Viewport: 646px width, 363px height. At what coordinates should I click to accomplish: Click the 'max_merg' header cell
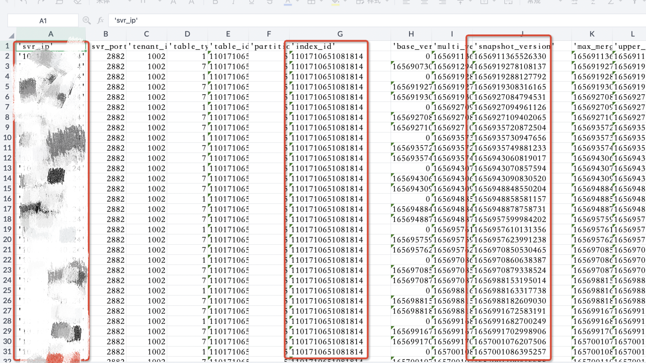point(592,46)
